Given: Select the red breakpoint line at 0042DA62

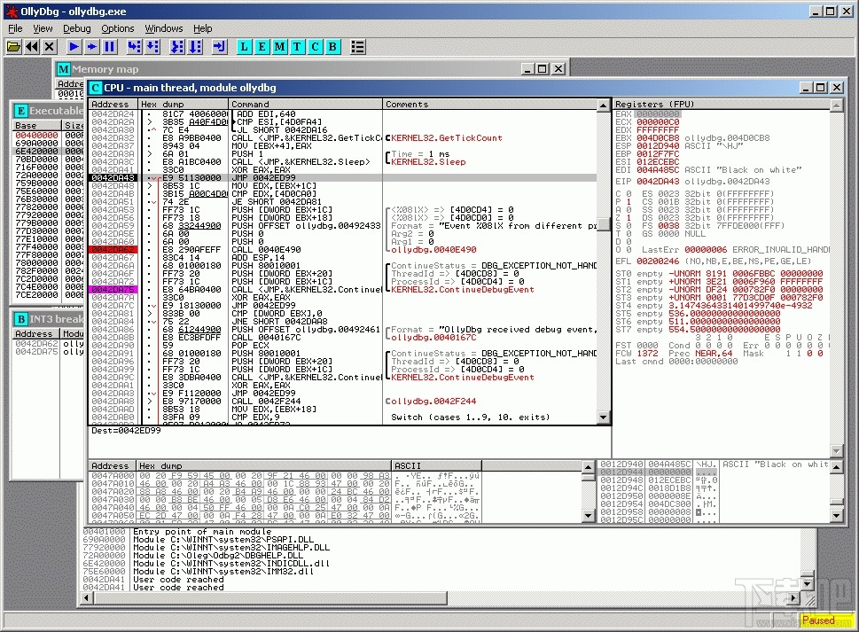Looking at the screenshot, I should [x=113, y=250].
